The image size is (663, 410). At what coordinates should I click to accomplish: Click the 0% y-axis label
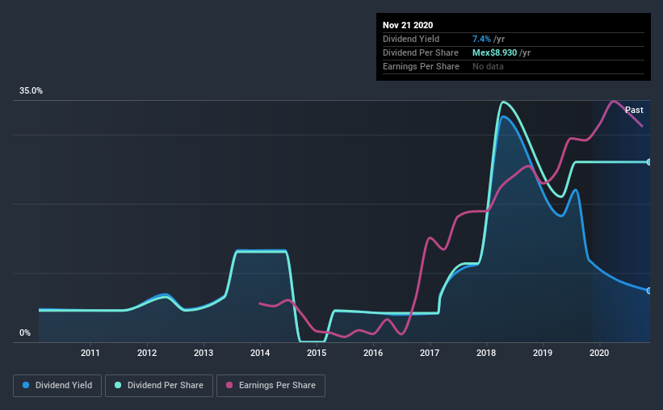click(25, 333)
